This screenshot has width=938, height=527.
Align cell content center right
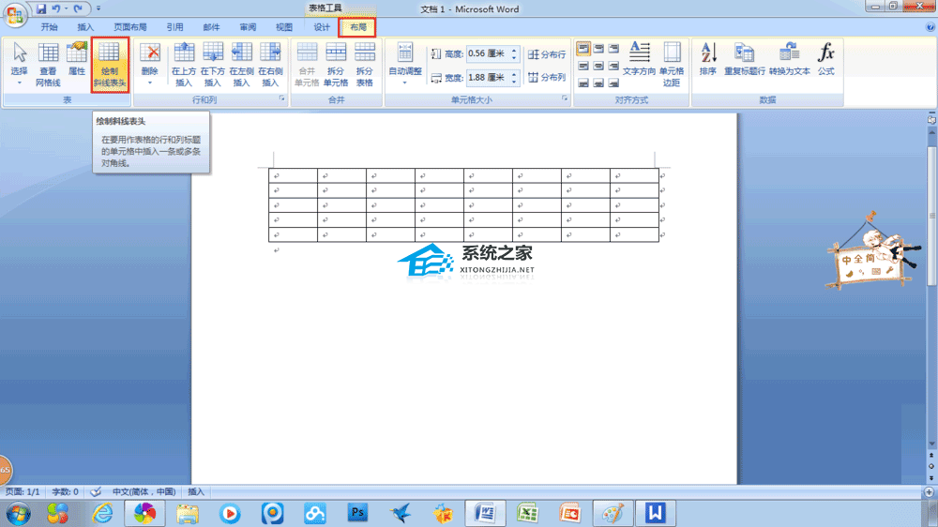[613, 66]
